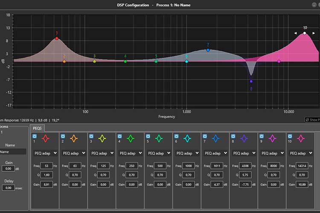Click left arrow beside graph node 10
The width and height of the screenshot is (320, 213).
click(x=296, y=33)
